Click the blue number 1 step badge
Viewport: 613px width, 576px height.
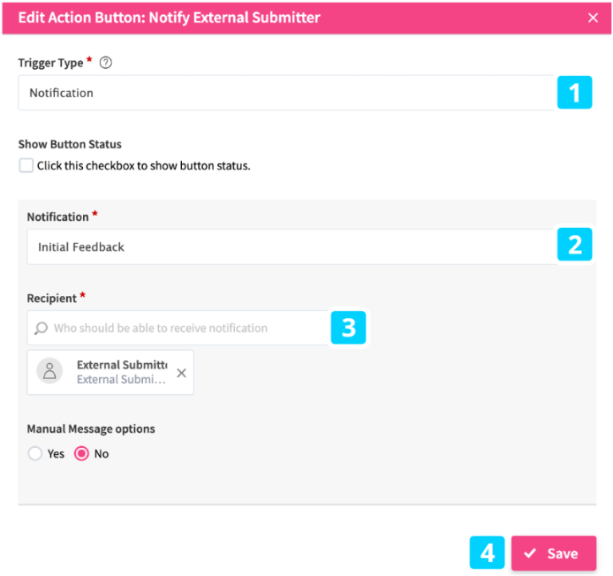coord(574,93)
